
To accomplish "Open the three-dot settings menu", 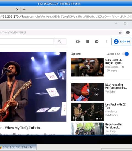I will coord(106,42).
